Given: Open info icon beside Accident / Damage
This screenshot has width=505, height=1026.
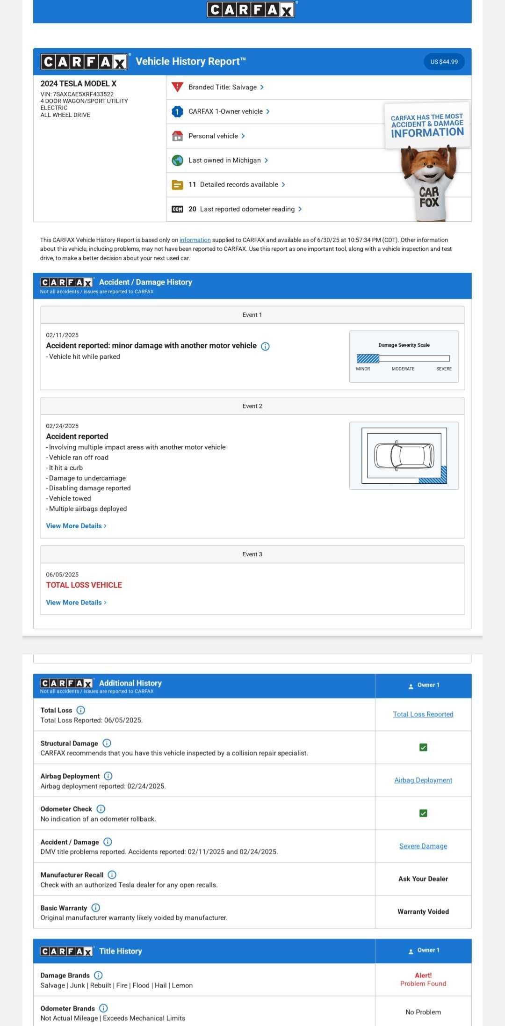Looking at the screenshot, I should 108,842.
